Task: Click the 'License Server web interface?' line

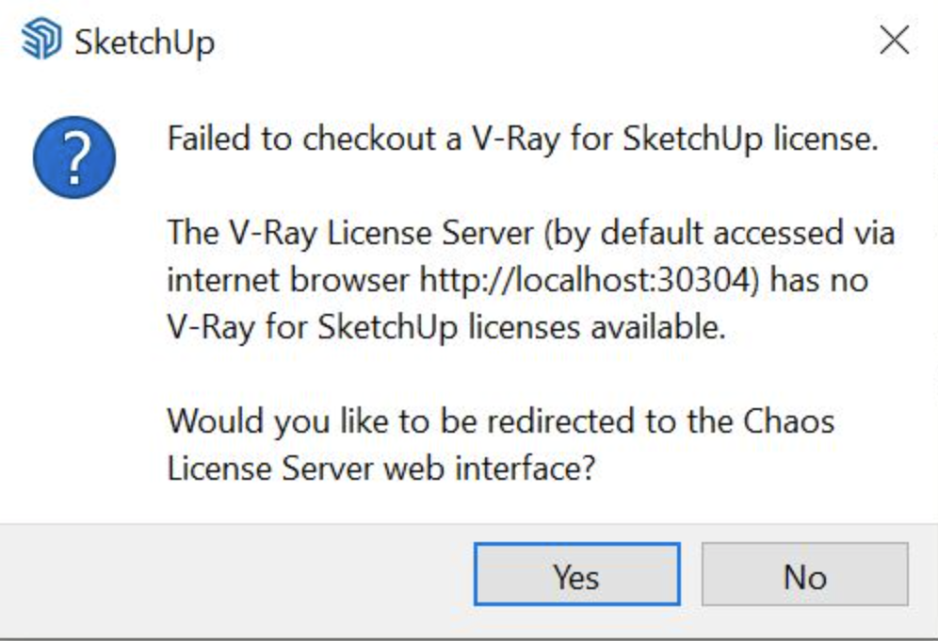Action: point(381,468)
